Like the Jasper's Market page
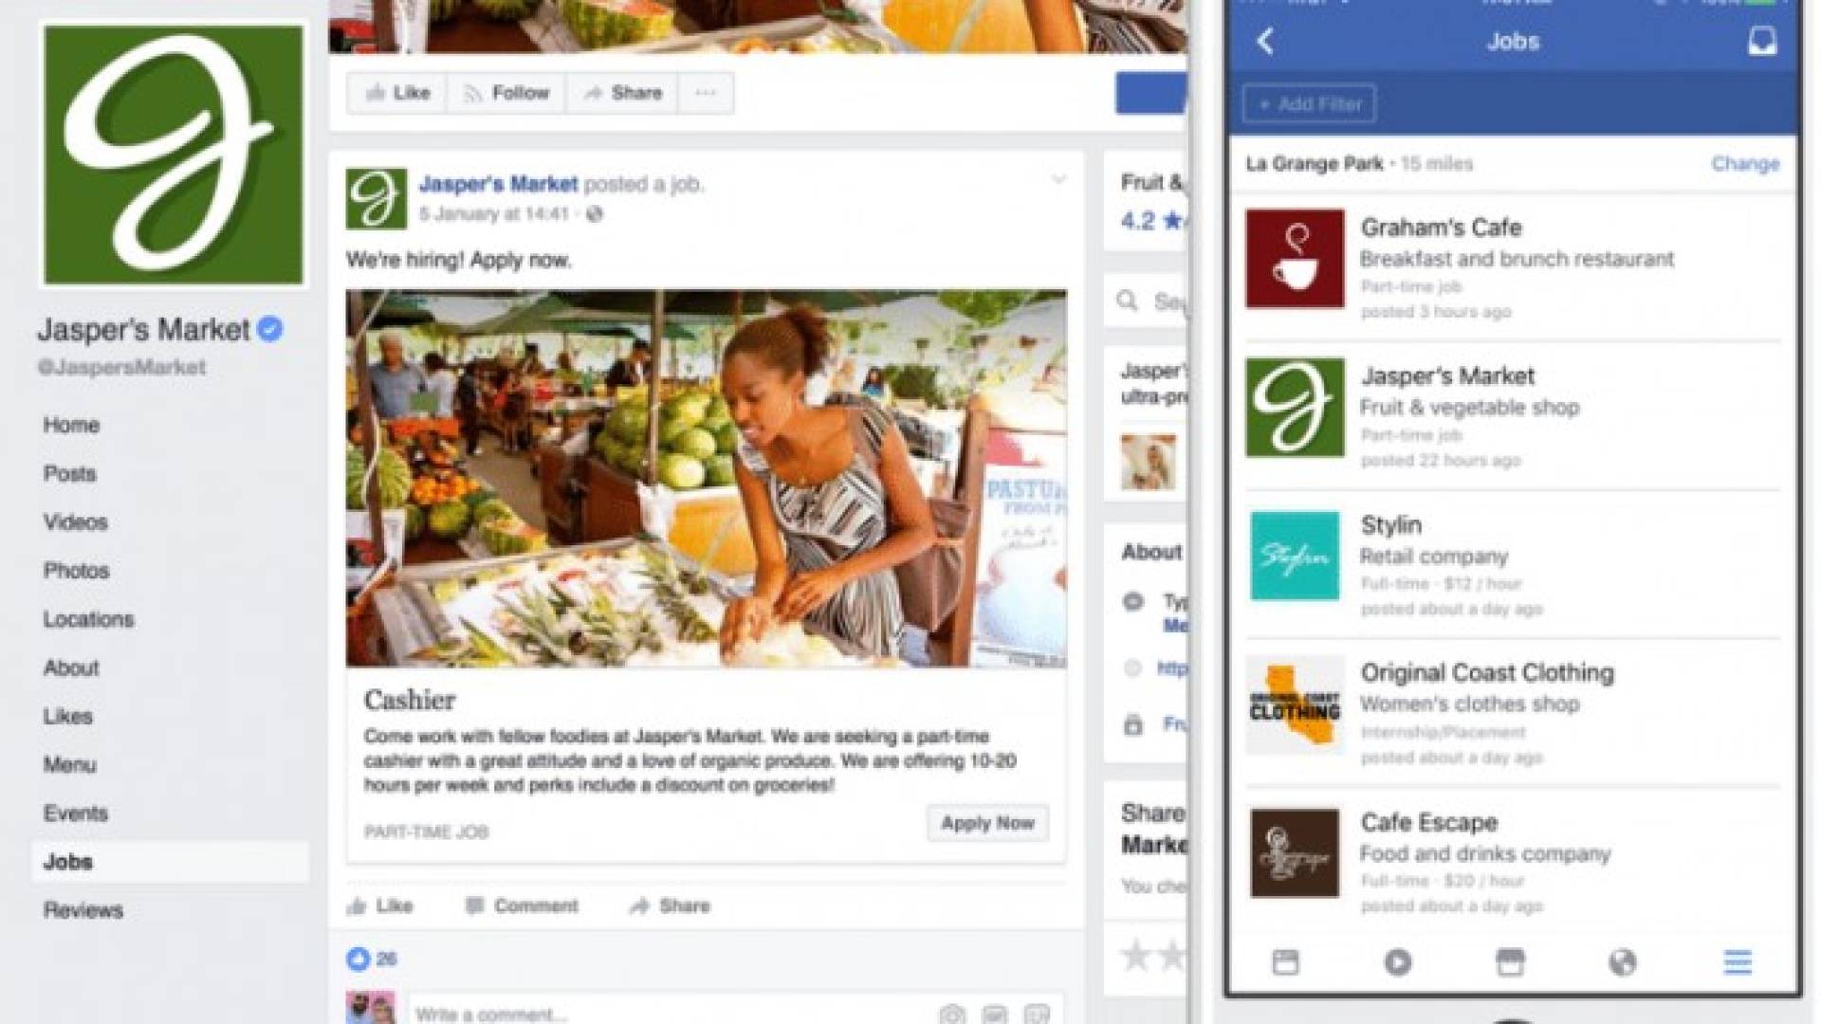This screenshot has width=1821, height=1024. pyautogui.click(x=397, y=93)
